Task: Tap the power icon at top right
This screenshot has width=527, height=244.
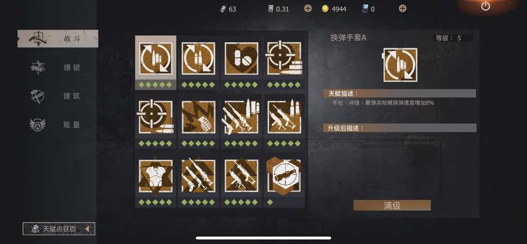Action: tap(485, 6)
